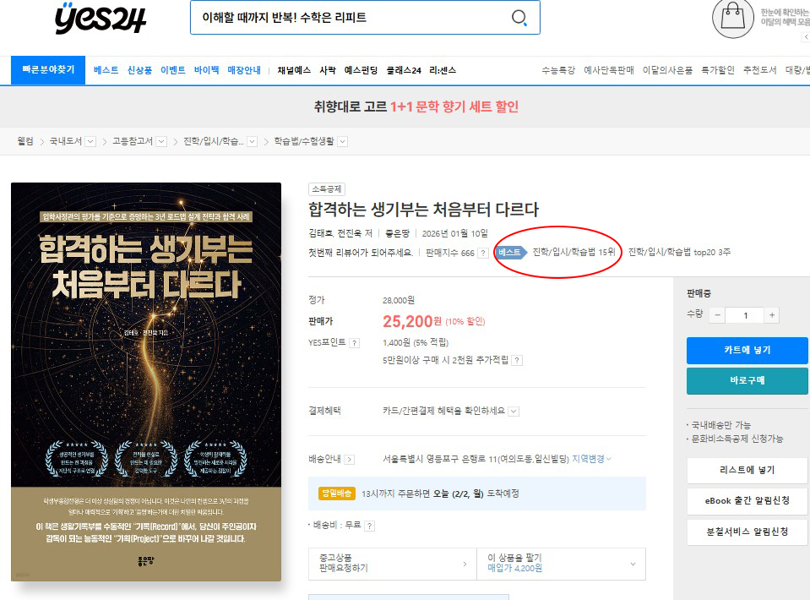Click the search magnifier icon
This screenshot has height=600, width=810.
pyautogui.click(x=519, y=18)
